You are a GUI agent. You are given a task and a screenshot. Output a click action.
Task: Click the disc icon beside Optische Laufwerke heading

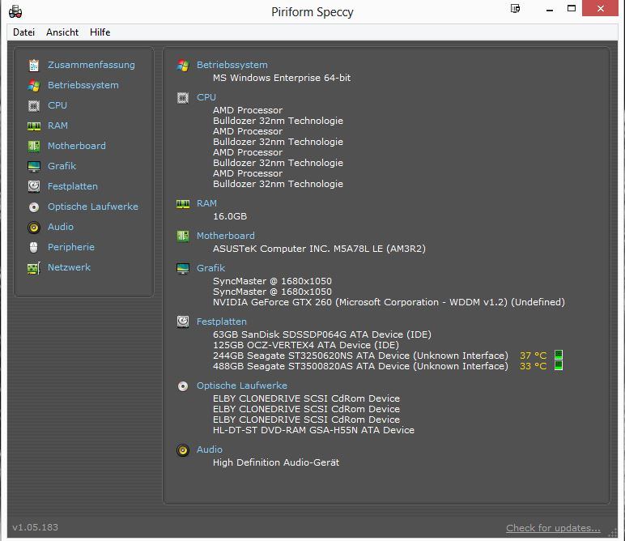click(183, 386)
